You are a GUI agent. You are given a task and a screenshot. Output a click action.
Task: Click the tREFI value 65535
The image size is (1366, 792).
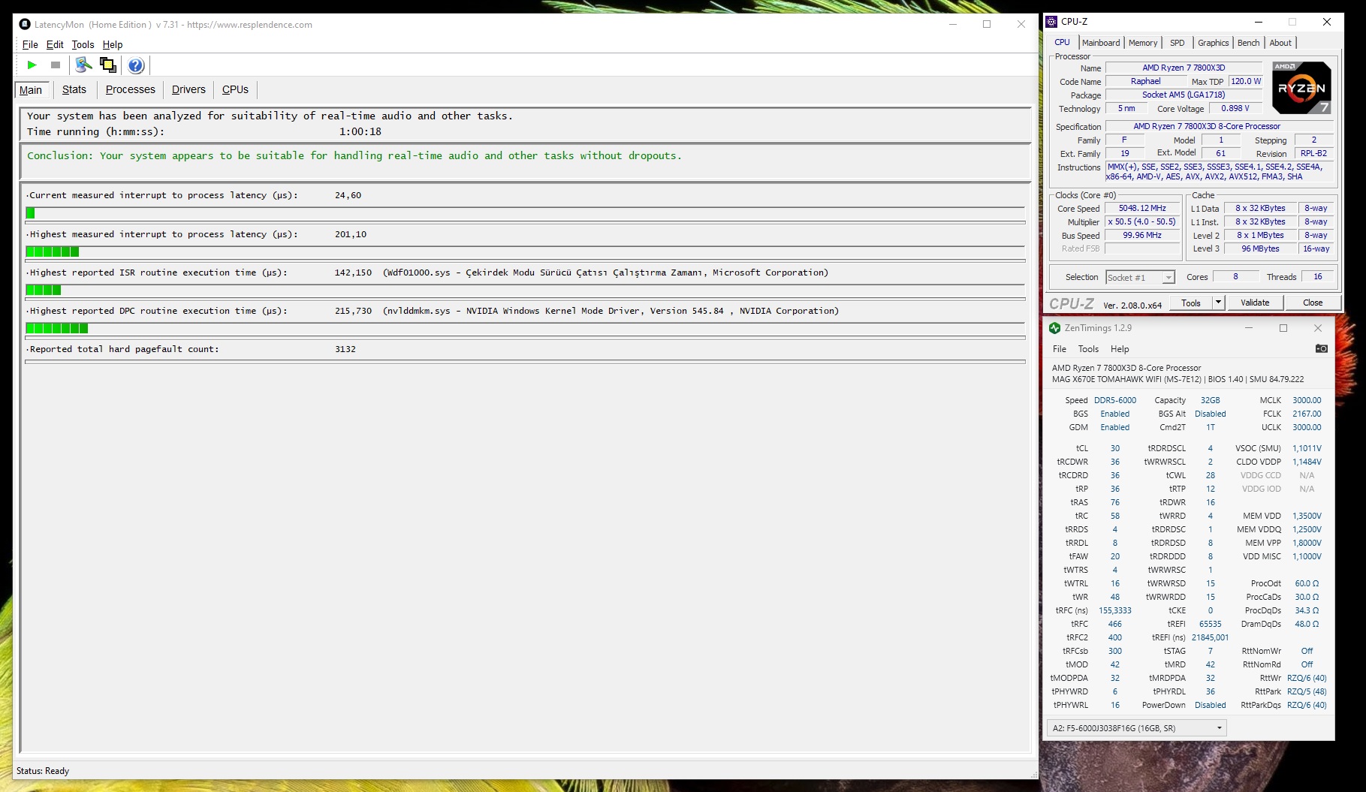click(x=1210, y=625)
